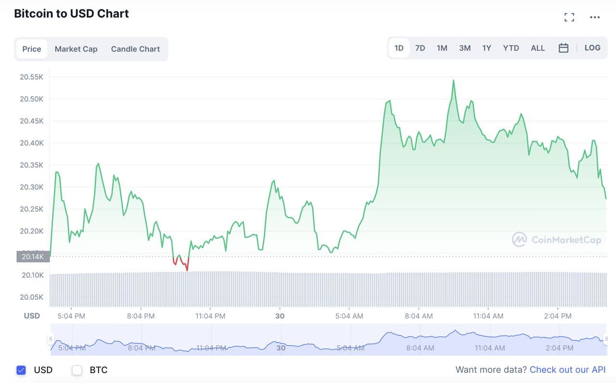Image resolution: width=616 pixels, height=383 pixels.
Task: Enable the BTC currency checkbox
Action: coord(77,370)
